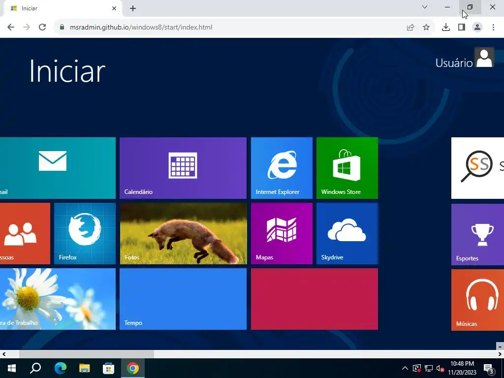The image size is (504, 378).
Task: Open taskbar Search
Action: 35,368
